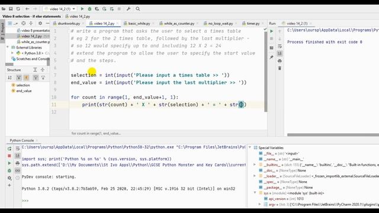This screenshot has height=213, width=379.
Task: Toggle Autoscroll to Source in Structure
Action: (36, 78)
